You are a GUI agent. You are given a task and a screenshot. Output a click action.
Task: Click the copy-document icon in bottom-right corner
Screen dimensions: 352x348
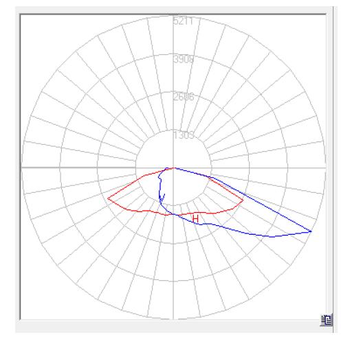pos(327,320)
